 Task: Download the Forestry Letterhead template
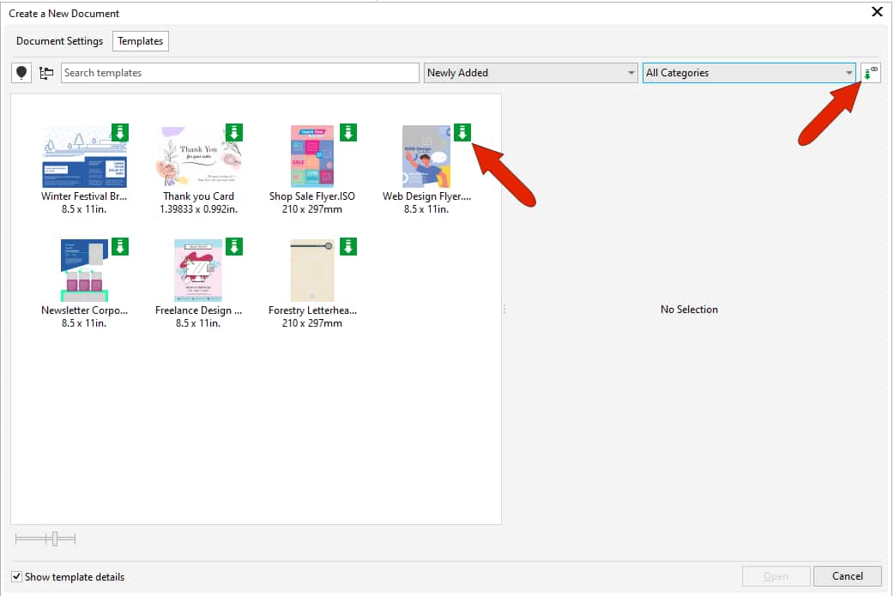click(347, 246)
